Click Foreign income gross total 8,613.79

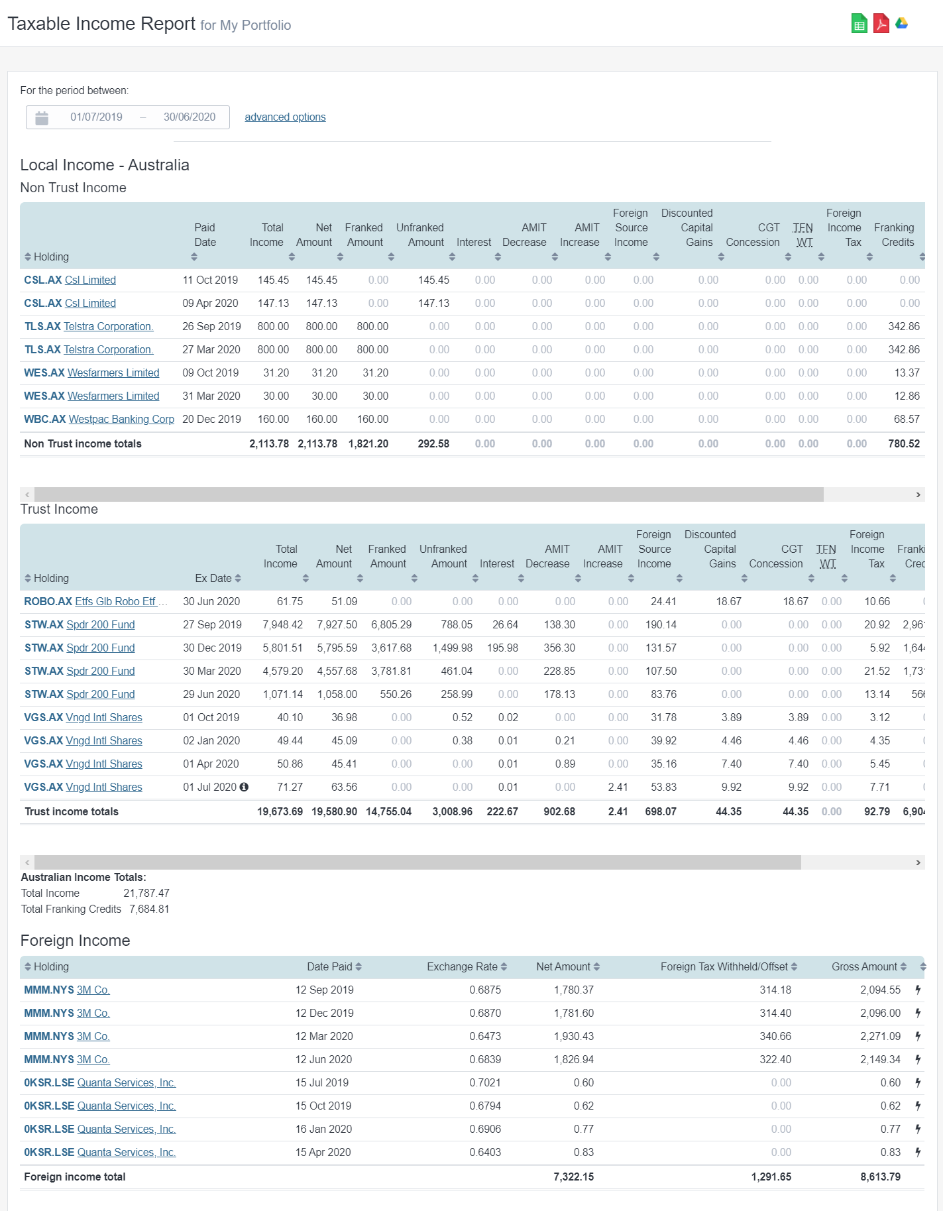pyautogui.click(x=880, y=1177)
